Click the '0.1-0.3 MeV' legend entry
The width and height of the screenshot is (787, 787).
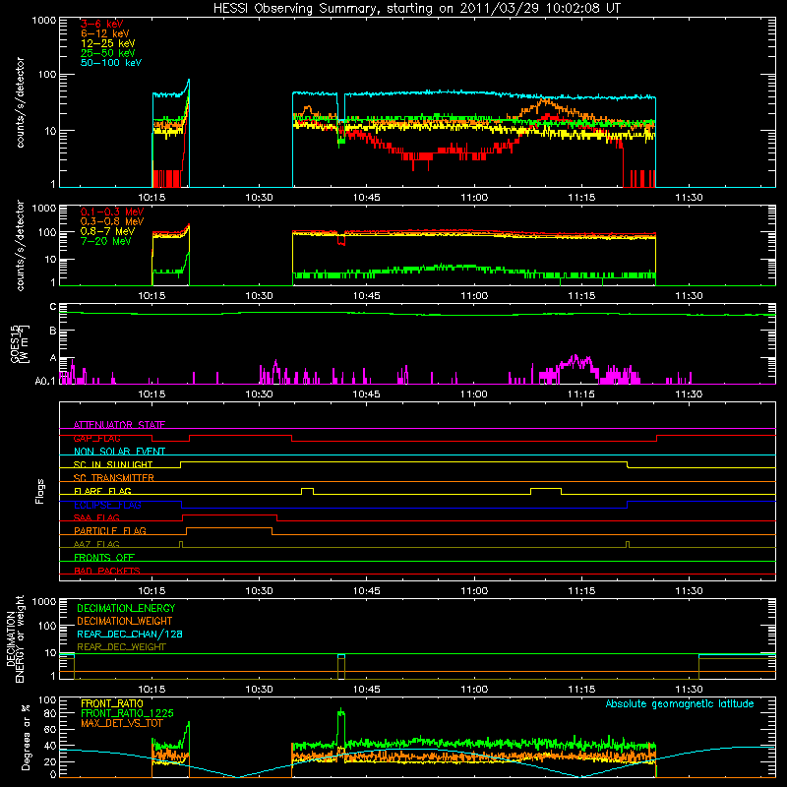pyautogui.click(x=112, y=212)
